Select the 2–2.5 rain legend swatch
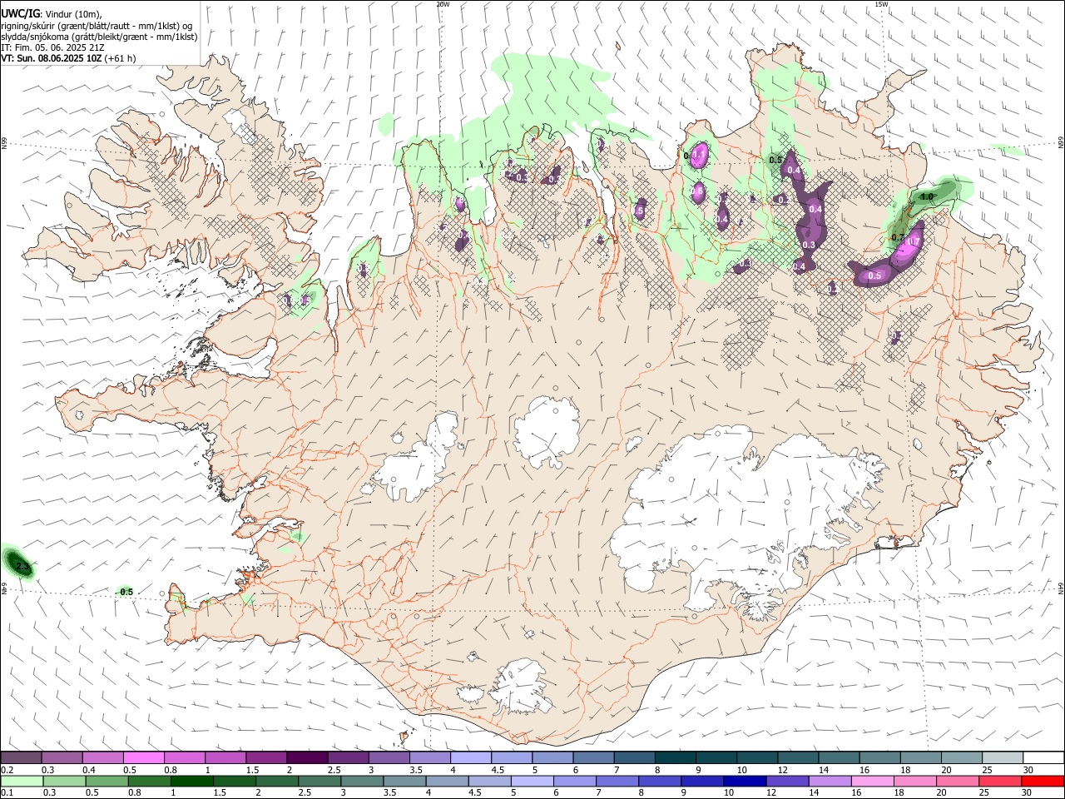The width and height of the screenshot is (1065, 799). click(x=277, y=782)
